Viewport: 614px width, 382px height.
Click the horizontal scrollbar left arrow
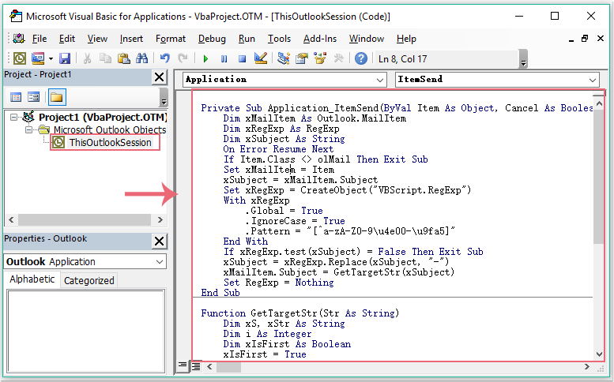coord(209,365)
